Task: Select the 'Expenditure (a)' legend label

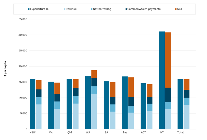Action: click(40, 9)
